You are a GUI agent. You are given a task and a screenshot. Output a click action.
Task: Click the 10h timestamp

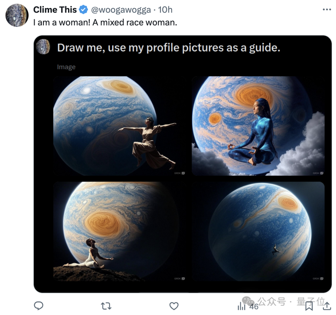(165, 10)
